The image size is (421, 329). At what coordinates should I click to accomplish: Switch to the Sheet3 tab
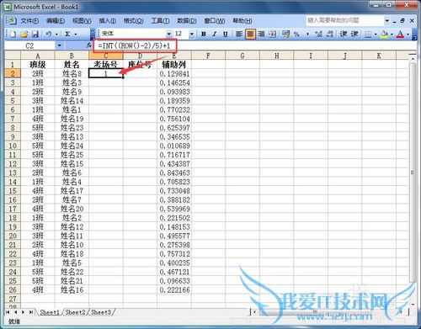tap(101, 312)
